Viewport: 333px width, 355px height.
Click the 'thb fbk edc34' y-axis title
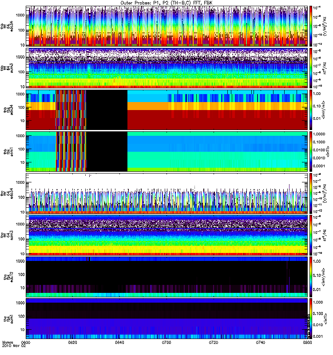point(8,110)
